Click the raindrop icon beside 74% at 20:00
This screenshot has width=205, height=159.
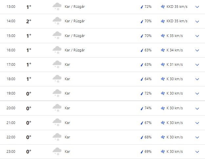click(142, 108)
